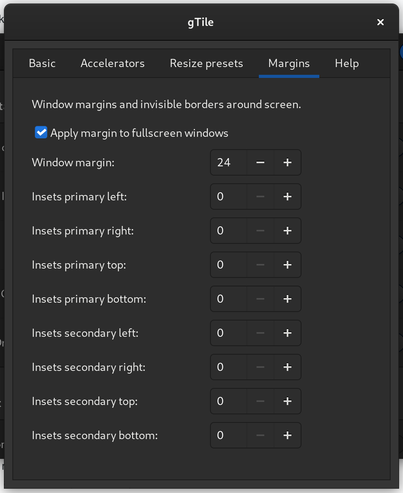
Task: Switch to the Basic tab
Action: pyautogui.click(x=42, y=63)
